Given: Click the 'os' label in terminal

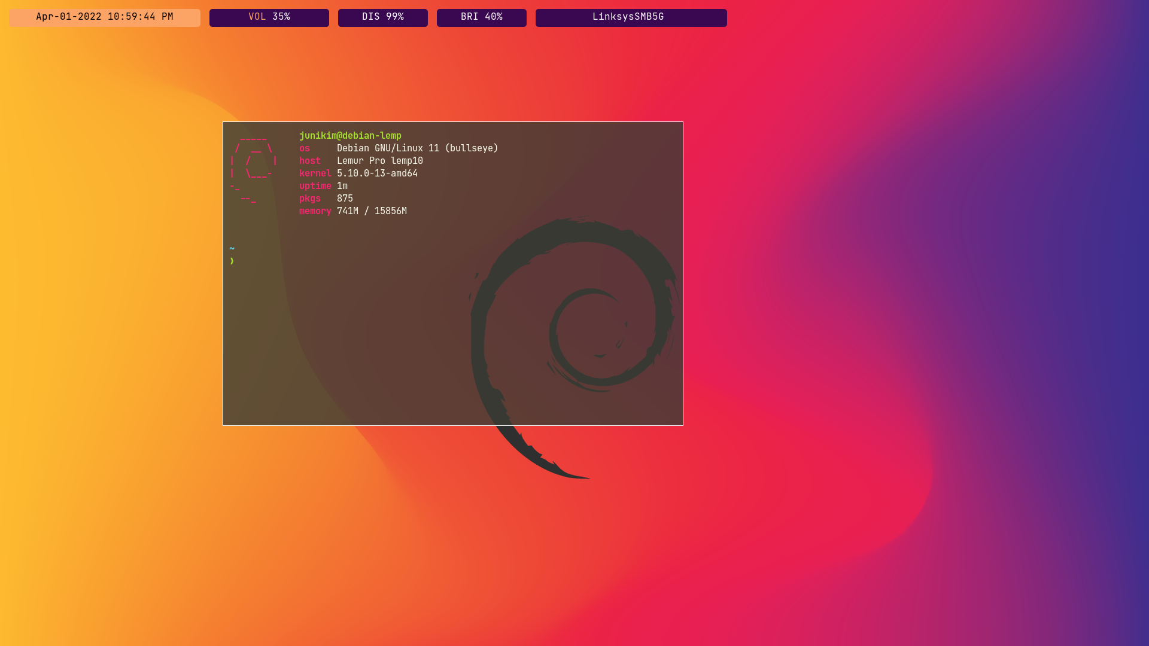Looking at the screenshot, I should pos(305,148).
